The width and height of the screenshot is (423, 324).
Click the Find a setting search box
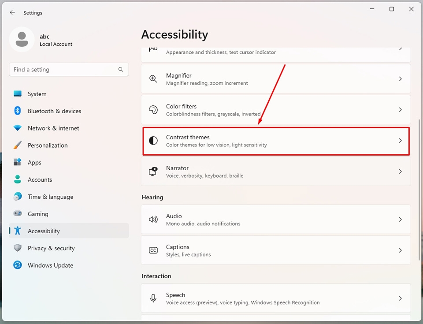69,69
